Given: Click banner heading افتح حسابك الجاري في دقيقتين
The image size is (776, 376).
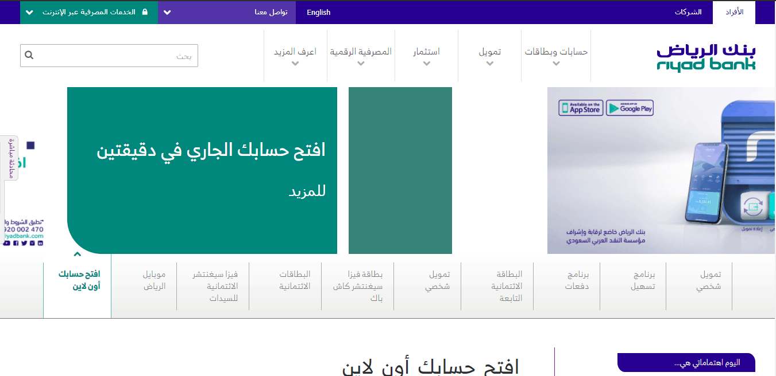Looking at the screenshot, I should [x=211, y=151].
